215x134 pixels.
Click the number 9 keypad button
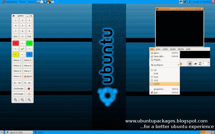click(x=29, y=31)
